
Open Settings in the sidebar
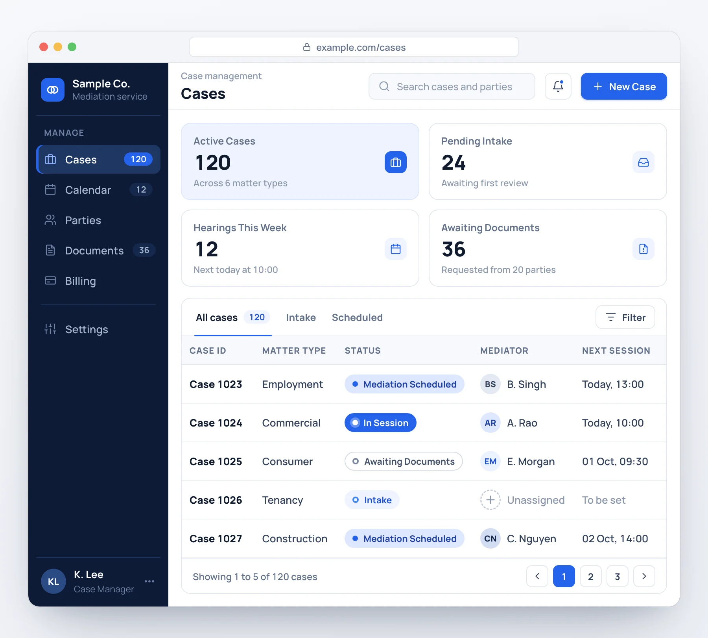coord(98,329)
